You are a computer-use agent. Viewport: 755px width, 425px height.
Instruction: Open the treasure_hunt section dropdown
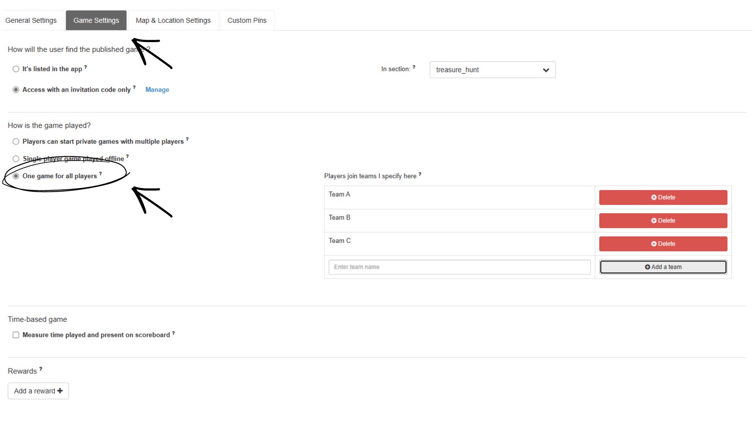492,70
